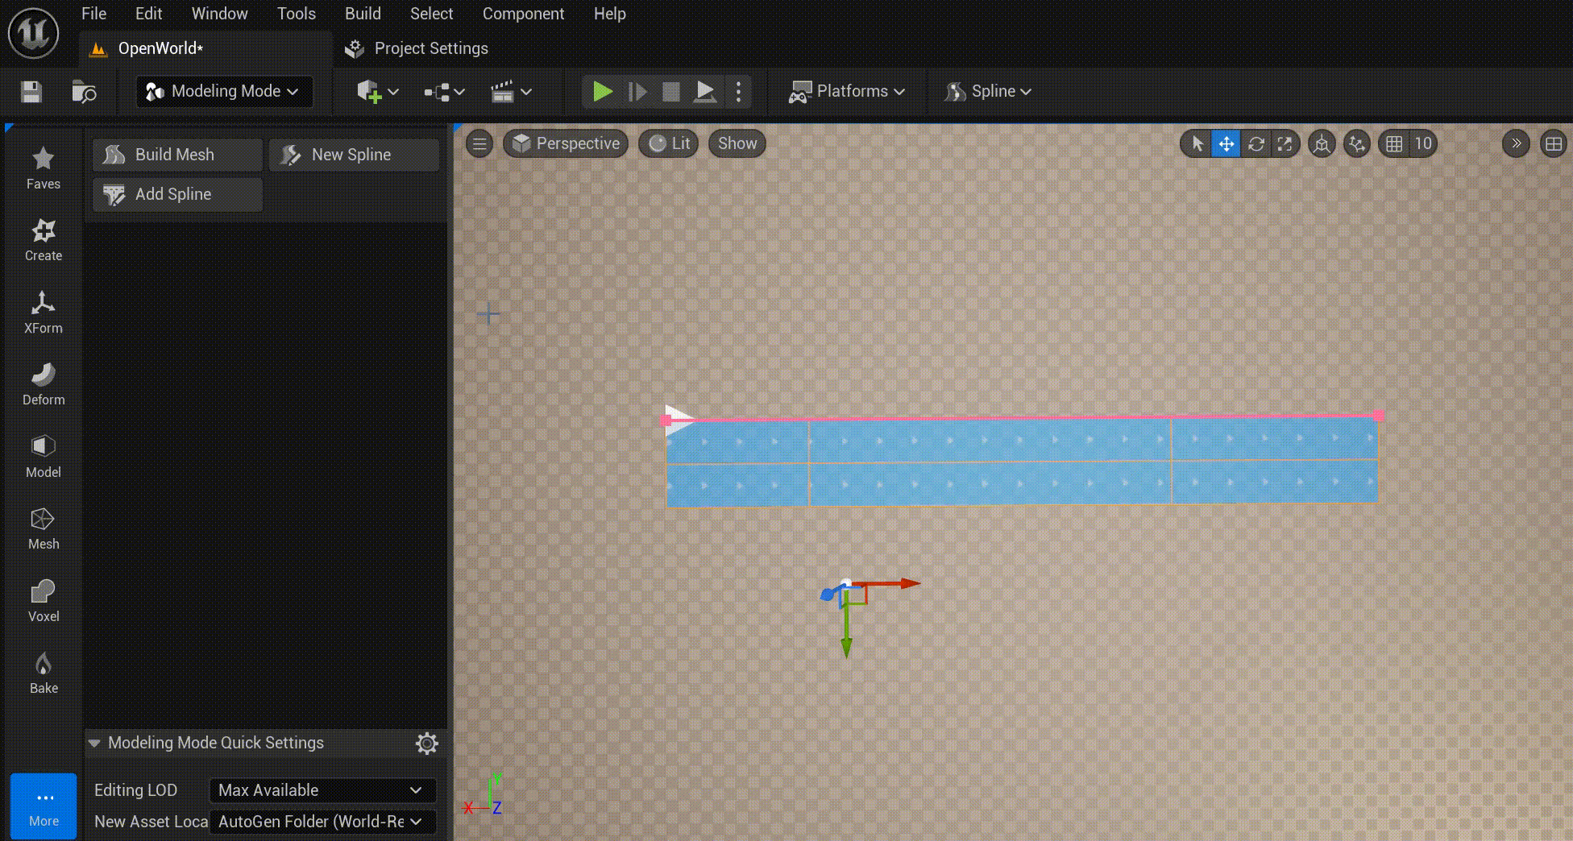Image resolution: width=1573 pixels, height=841 pixels.
Task: Select the Mesh tool category
Action: point(44,528)
